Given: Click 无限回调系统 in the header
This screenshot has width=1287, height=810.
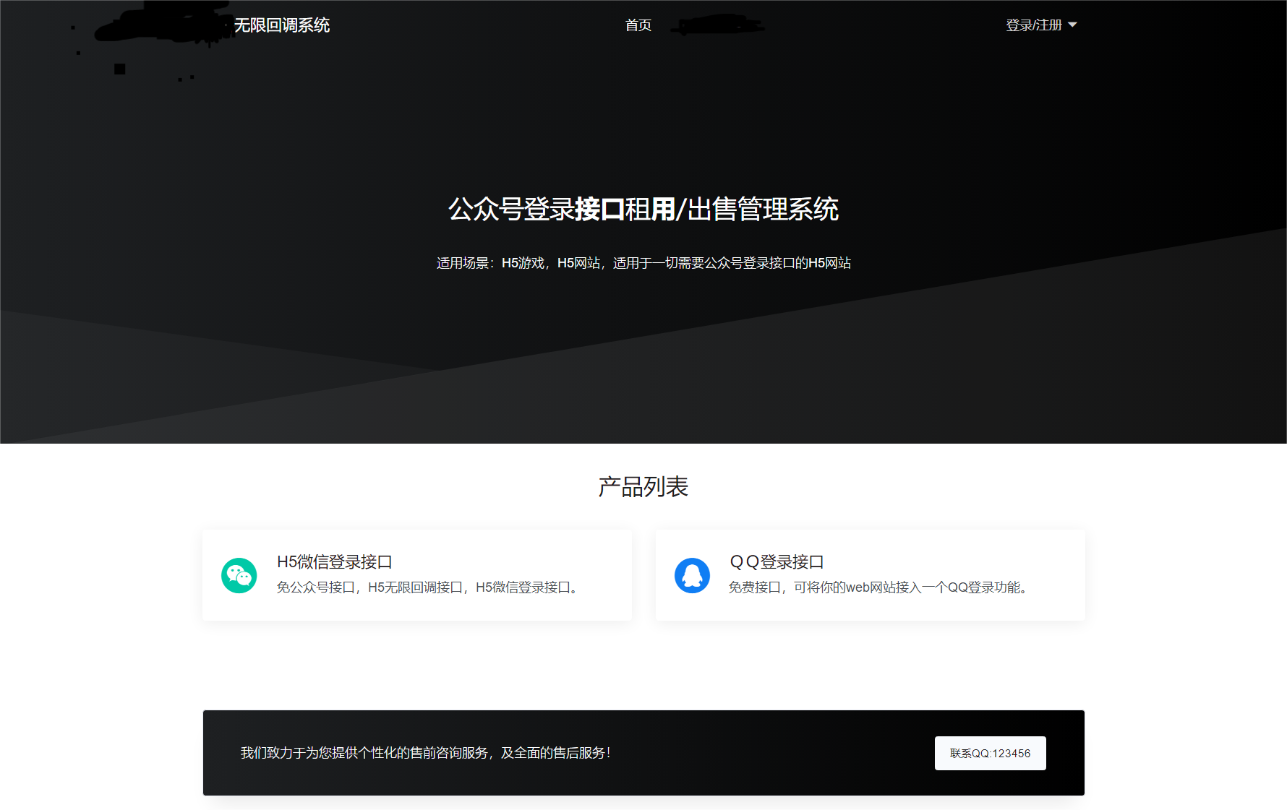Looking at the screenshot, I should (283, 25).
